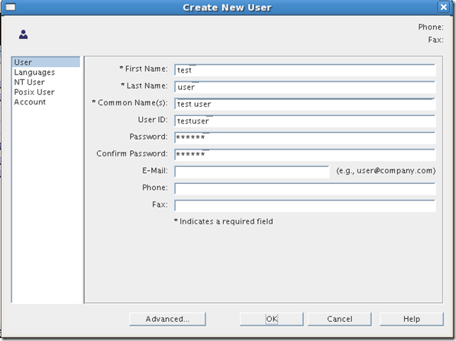Click the 'Indicates a required field' note
Screen dimensions: 456x341
point(223,221)
